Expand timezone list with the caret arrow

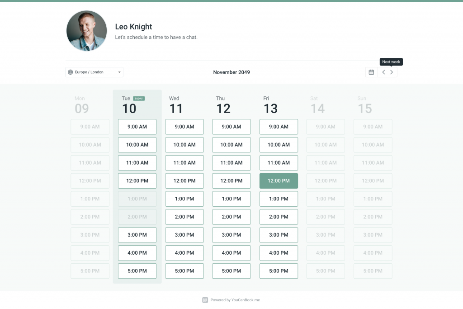tap(119, 72)
